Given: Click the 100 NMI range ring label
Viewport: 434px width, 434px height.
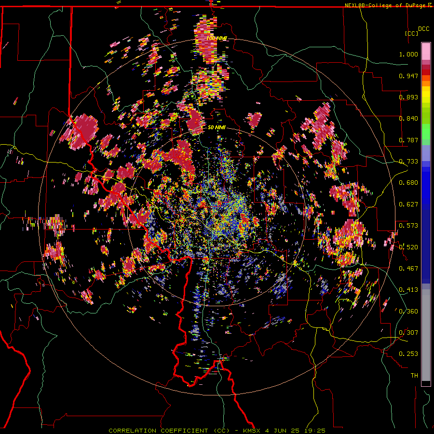Looking at the screenshot, I should pyautogui.click(x=217, y=38).
